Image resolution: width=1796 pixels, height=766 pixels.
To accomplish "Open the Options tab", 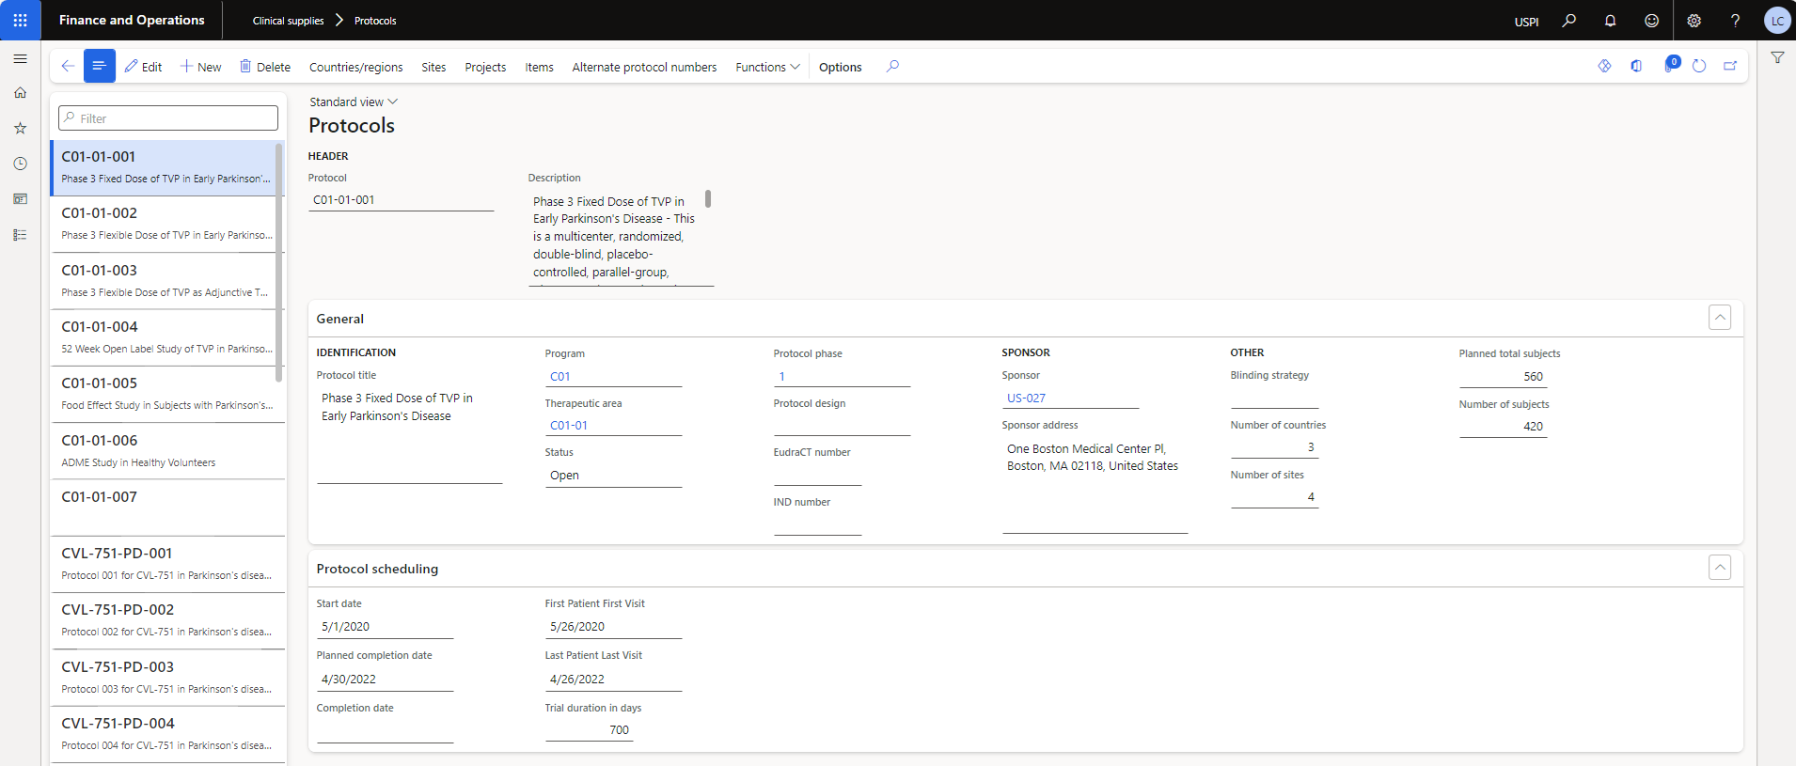I will tap(840, 67).
